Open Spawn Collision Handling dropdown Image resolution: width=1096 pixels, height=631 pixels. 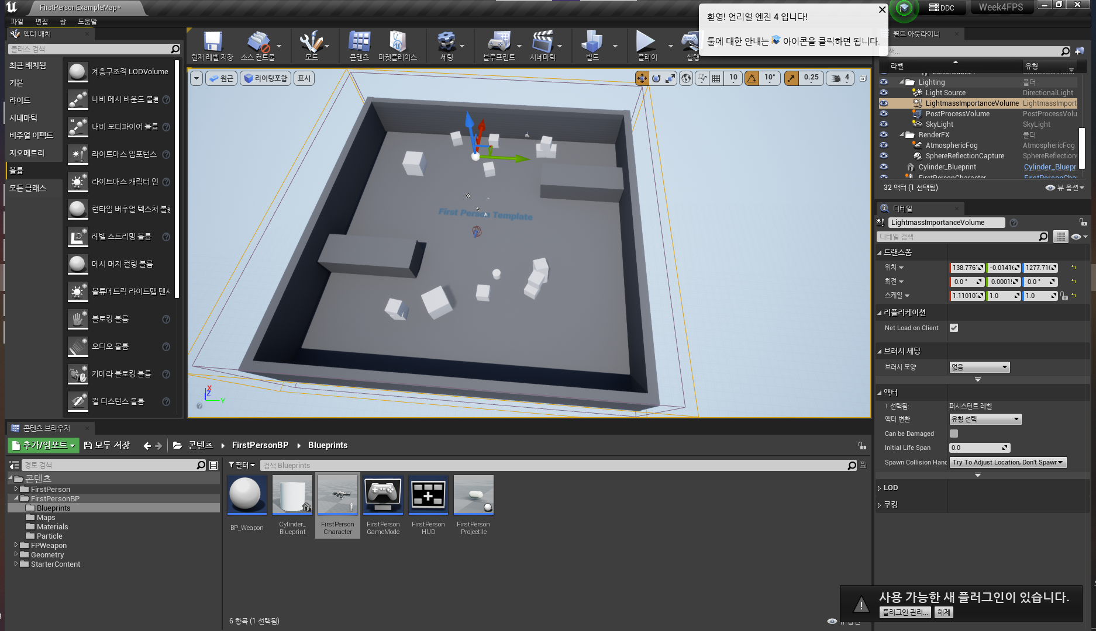1008,462
